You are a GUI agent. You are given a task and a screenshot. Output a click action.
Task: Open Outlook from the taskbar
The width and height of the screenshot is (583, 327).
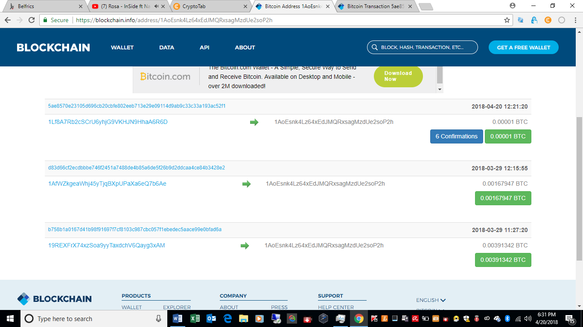[x=210, y=318]
